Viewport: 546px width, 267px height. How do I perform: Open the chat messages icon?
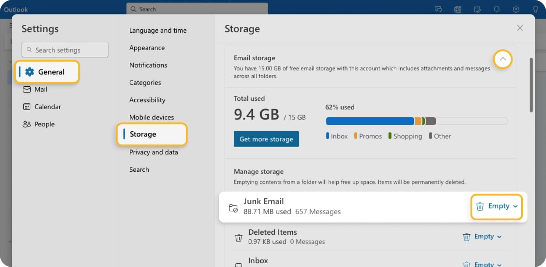pos(438,9)
